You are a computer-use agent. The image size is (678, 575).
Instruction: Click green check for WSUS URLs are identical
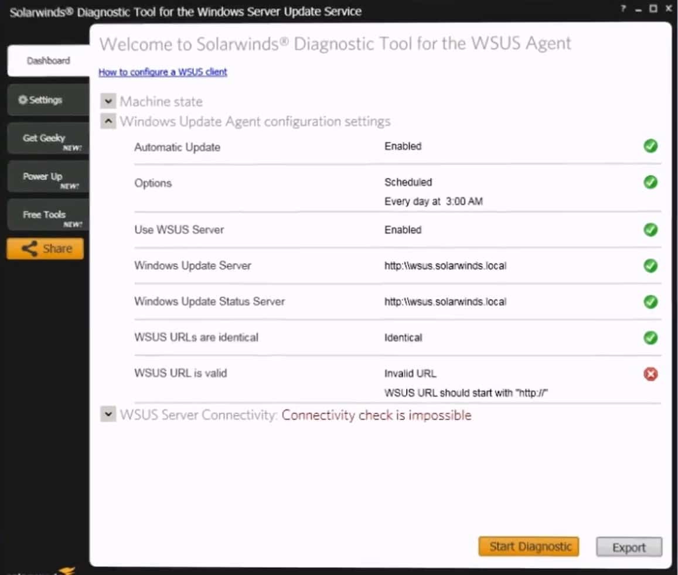coord(650,337)
